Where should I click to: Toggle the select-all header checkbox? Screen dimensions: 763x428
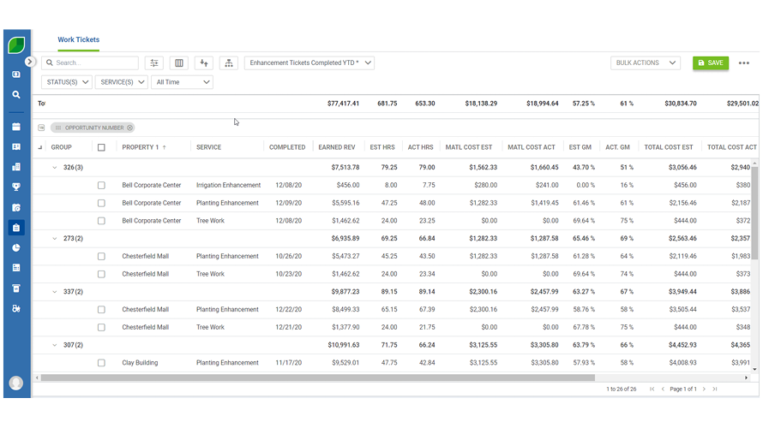click(x=101, y=147)
